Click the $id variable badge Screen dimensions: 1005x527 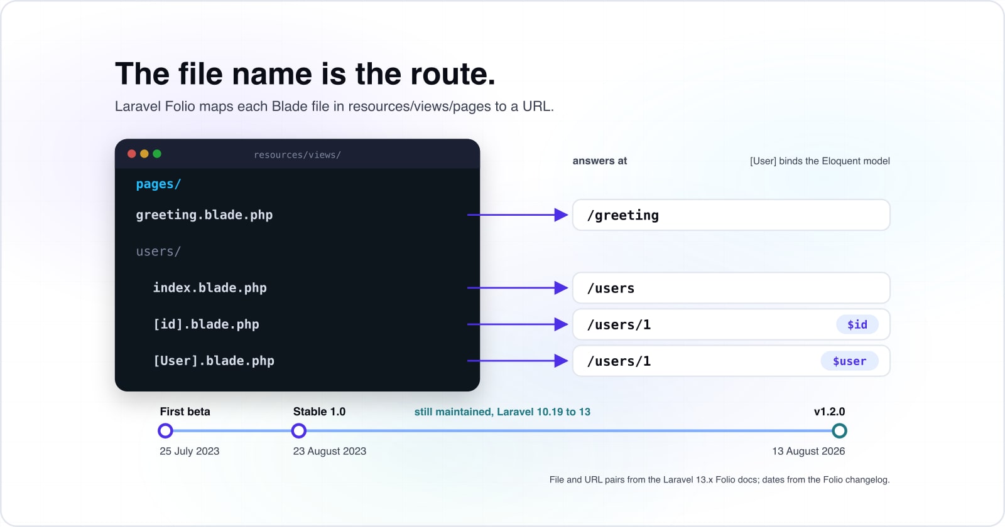pyautogui.click(x=857, y=324)
